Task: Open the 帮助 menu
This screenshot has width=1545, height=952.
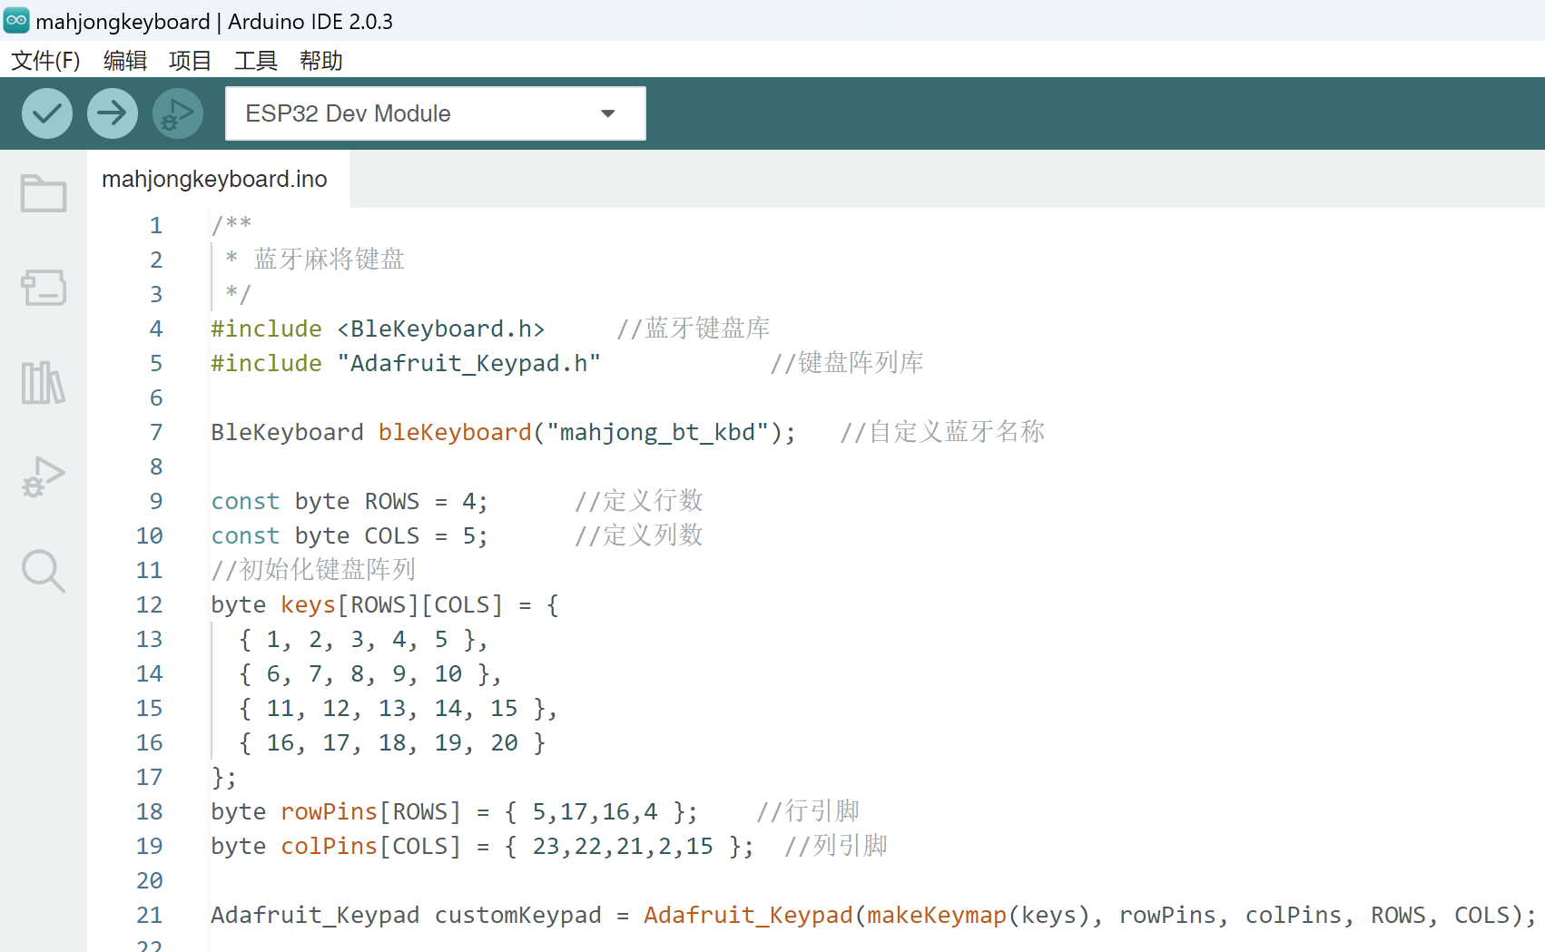Action: click(x=321, y=61)
